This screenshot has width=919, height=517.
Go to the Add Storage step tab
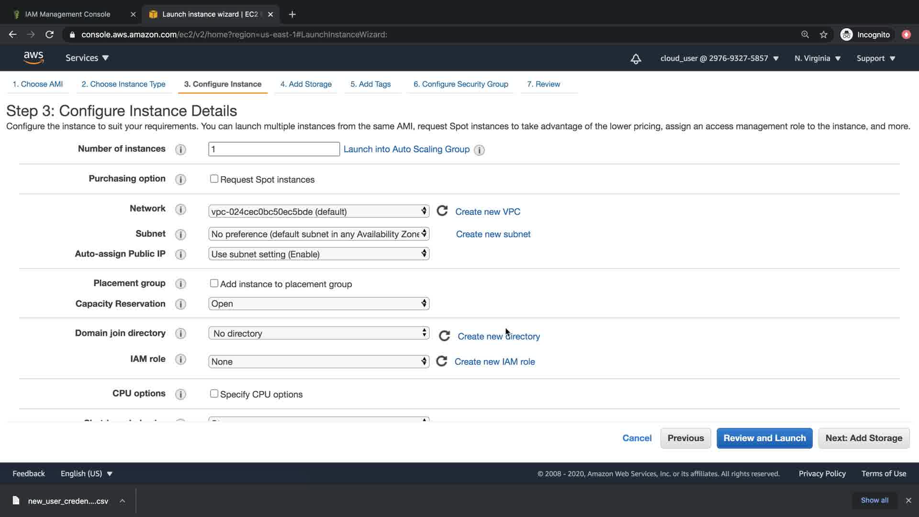(306, 84)
